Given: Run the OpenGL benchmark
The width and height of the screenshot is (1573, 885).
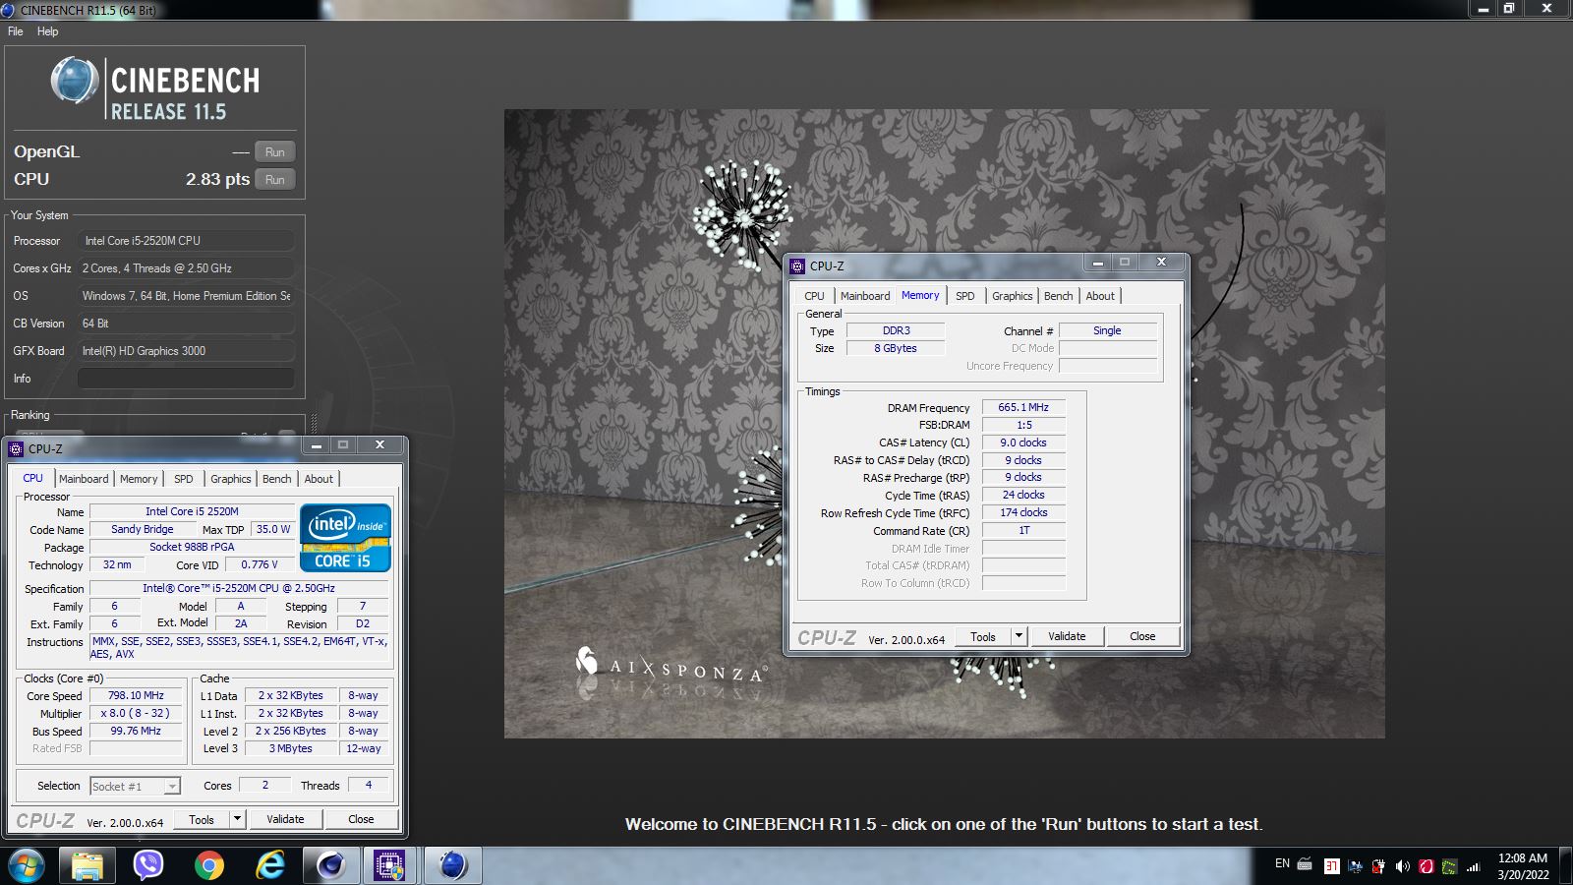Looking at the screenshot, I should click(275, 152).
